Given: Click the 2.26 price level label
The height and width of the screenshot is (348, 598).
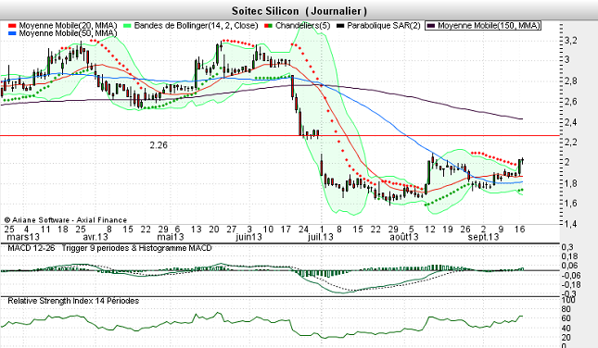Looking at the screenshot, I should (x=159, y=145).
